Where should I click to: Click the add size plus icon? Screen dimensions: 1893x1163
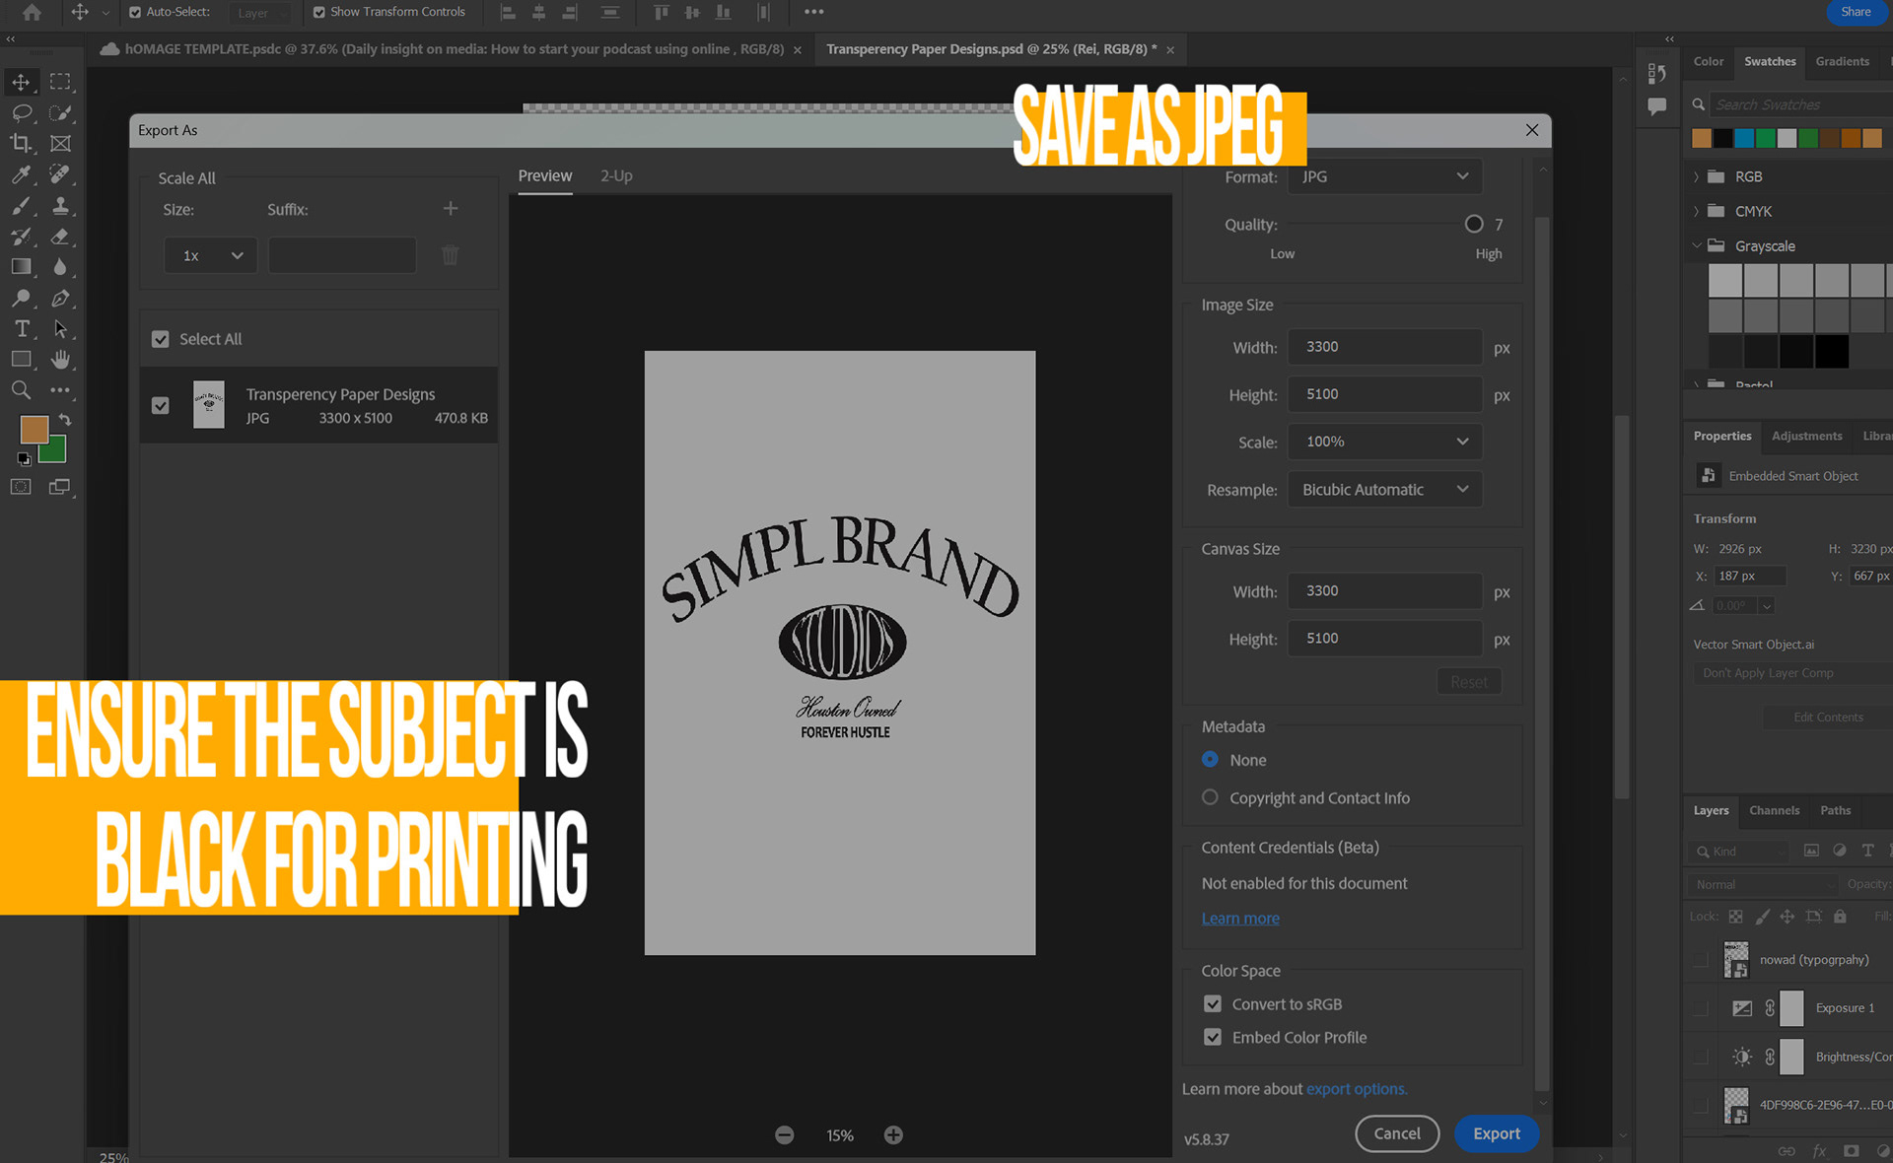451,209
